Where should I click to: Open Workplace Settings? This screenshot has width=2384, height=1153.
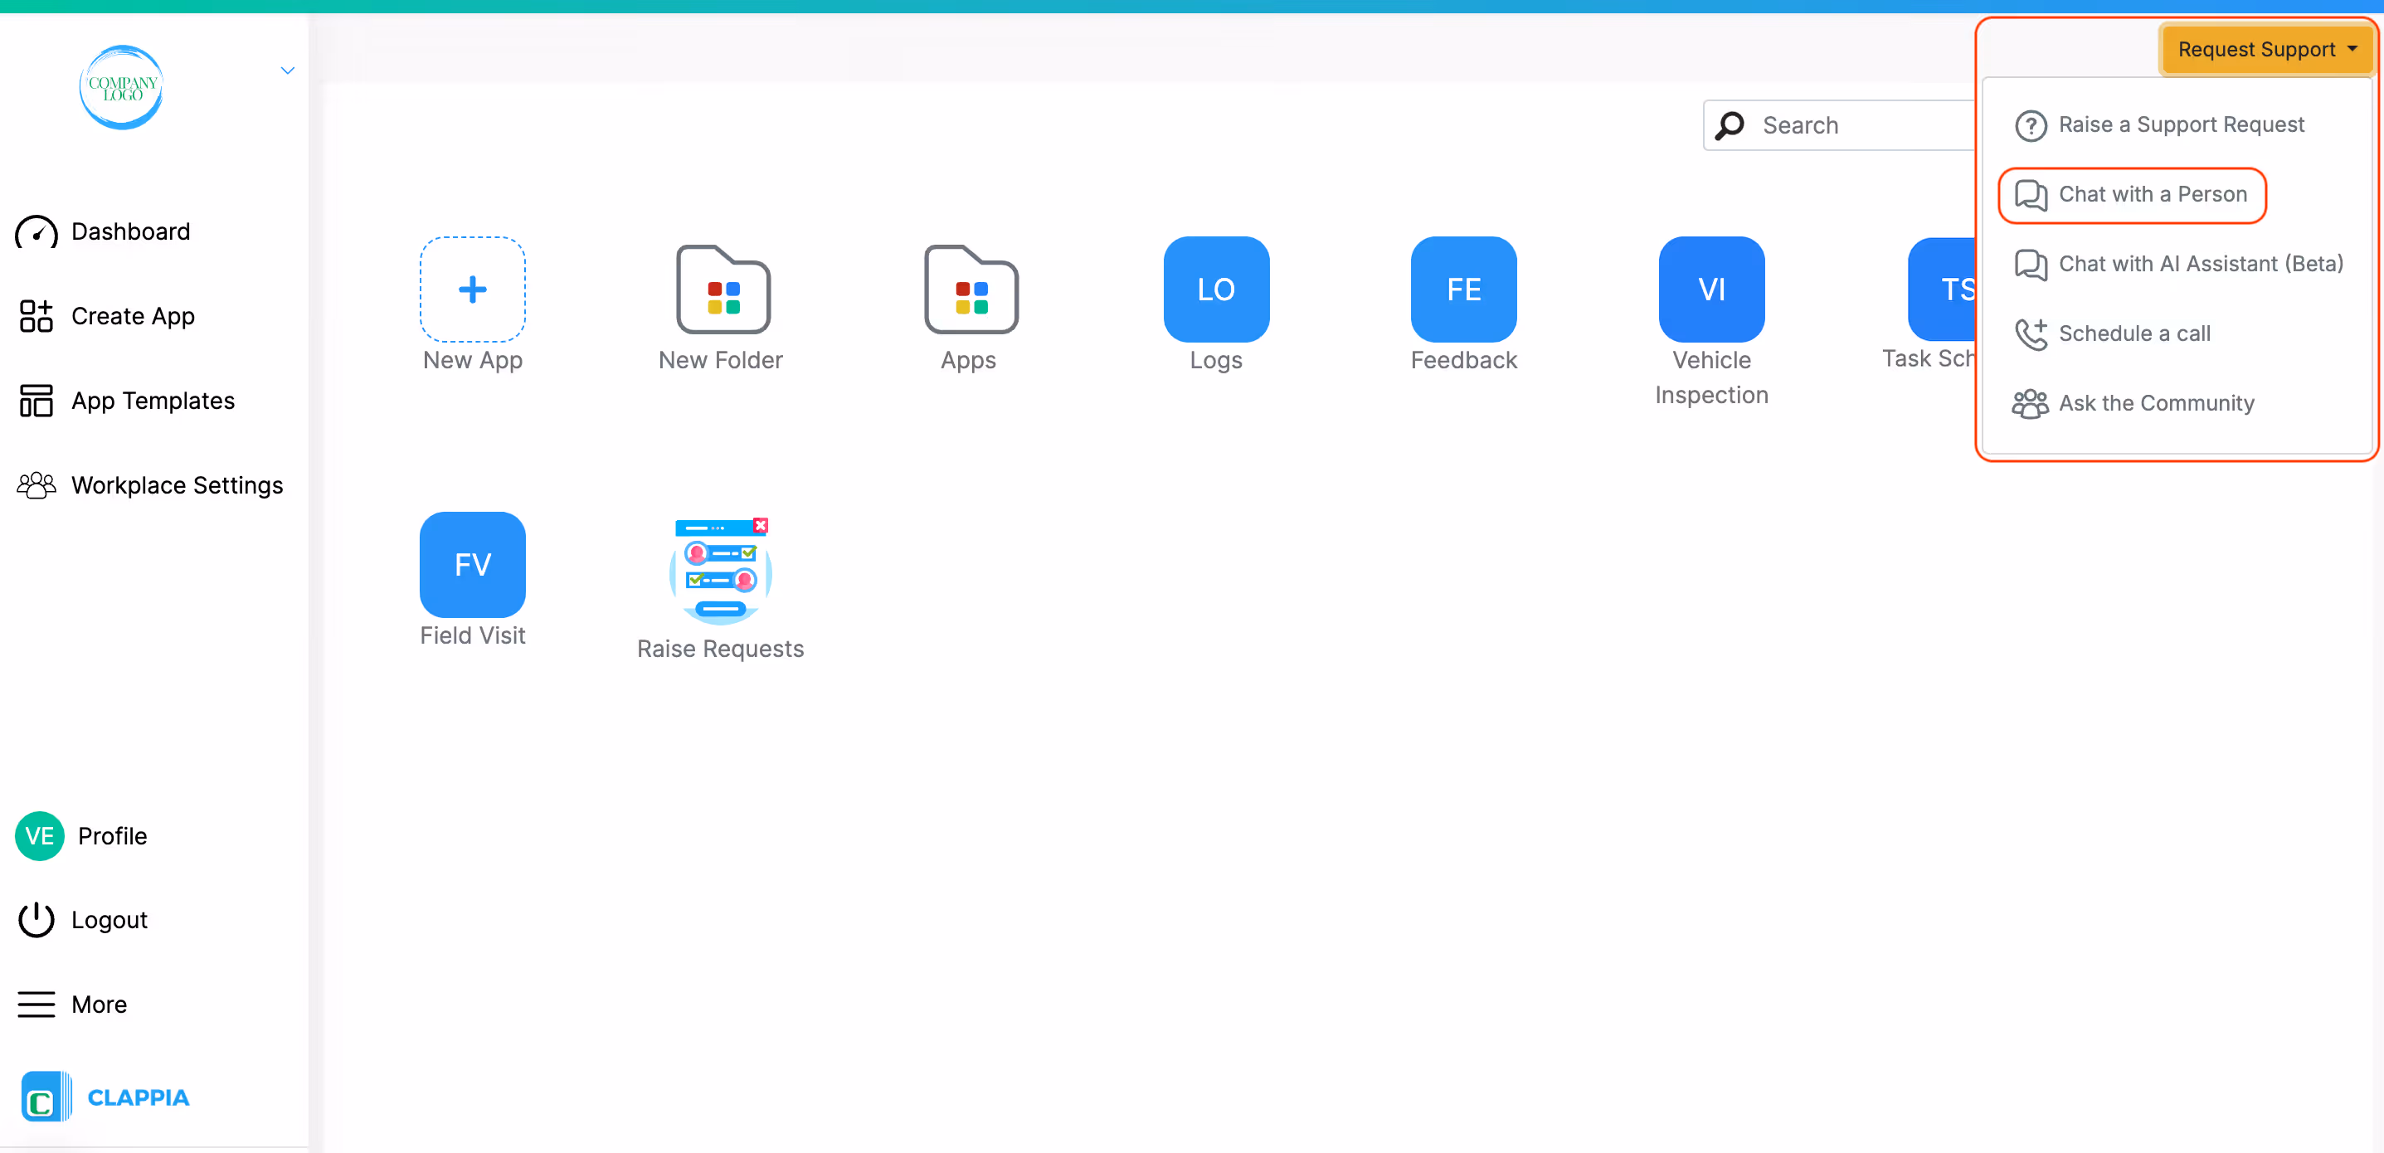coord(177,485)
